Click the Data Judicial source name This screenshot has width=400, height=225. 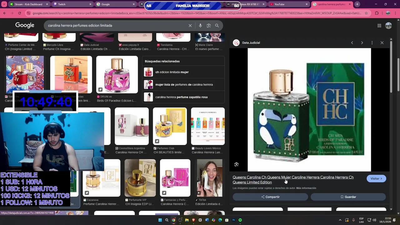pyautogui.click(x=251, y=43)
